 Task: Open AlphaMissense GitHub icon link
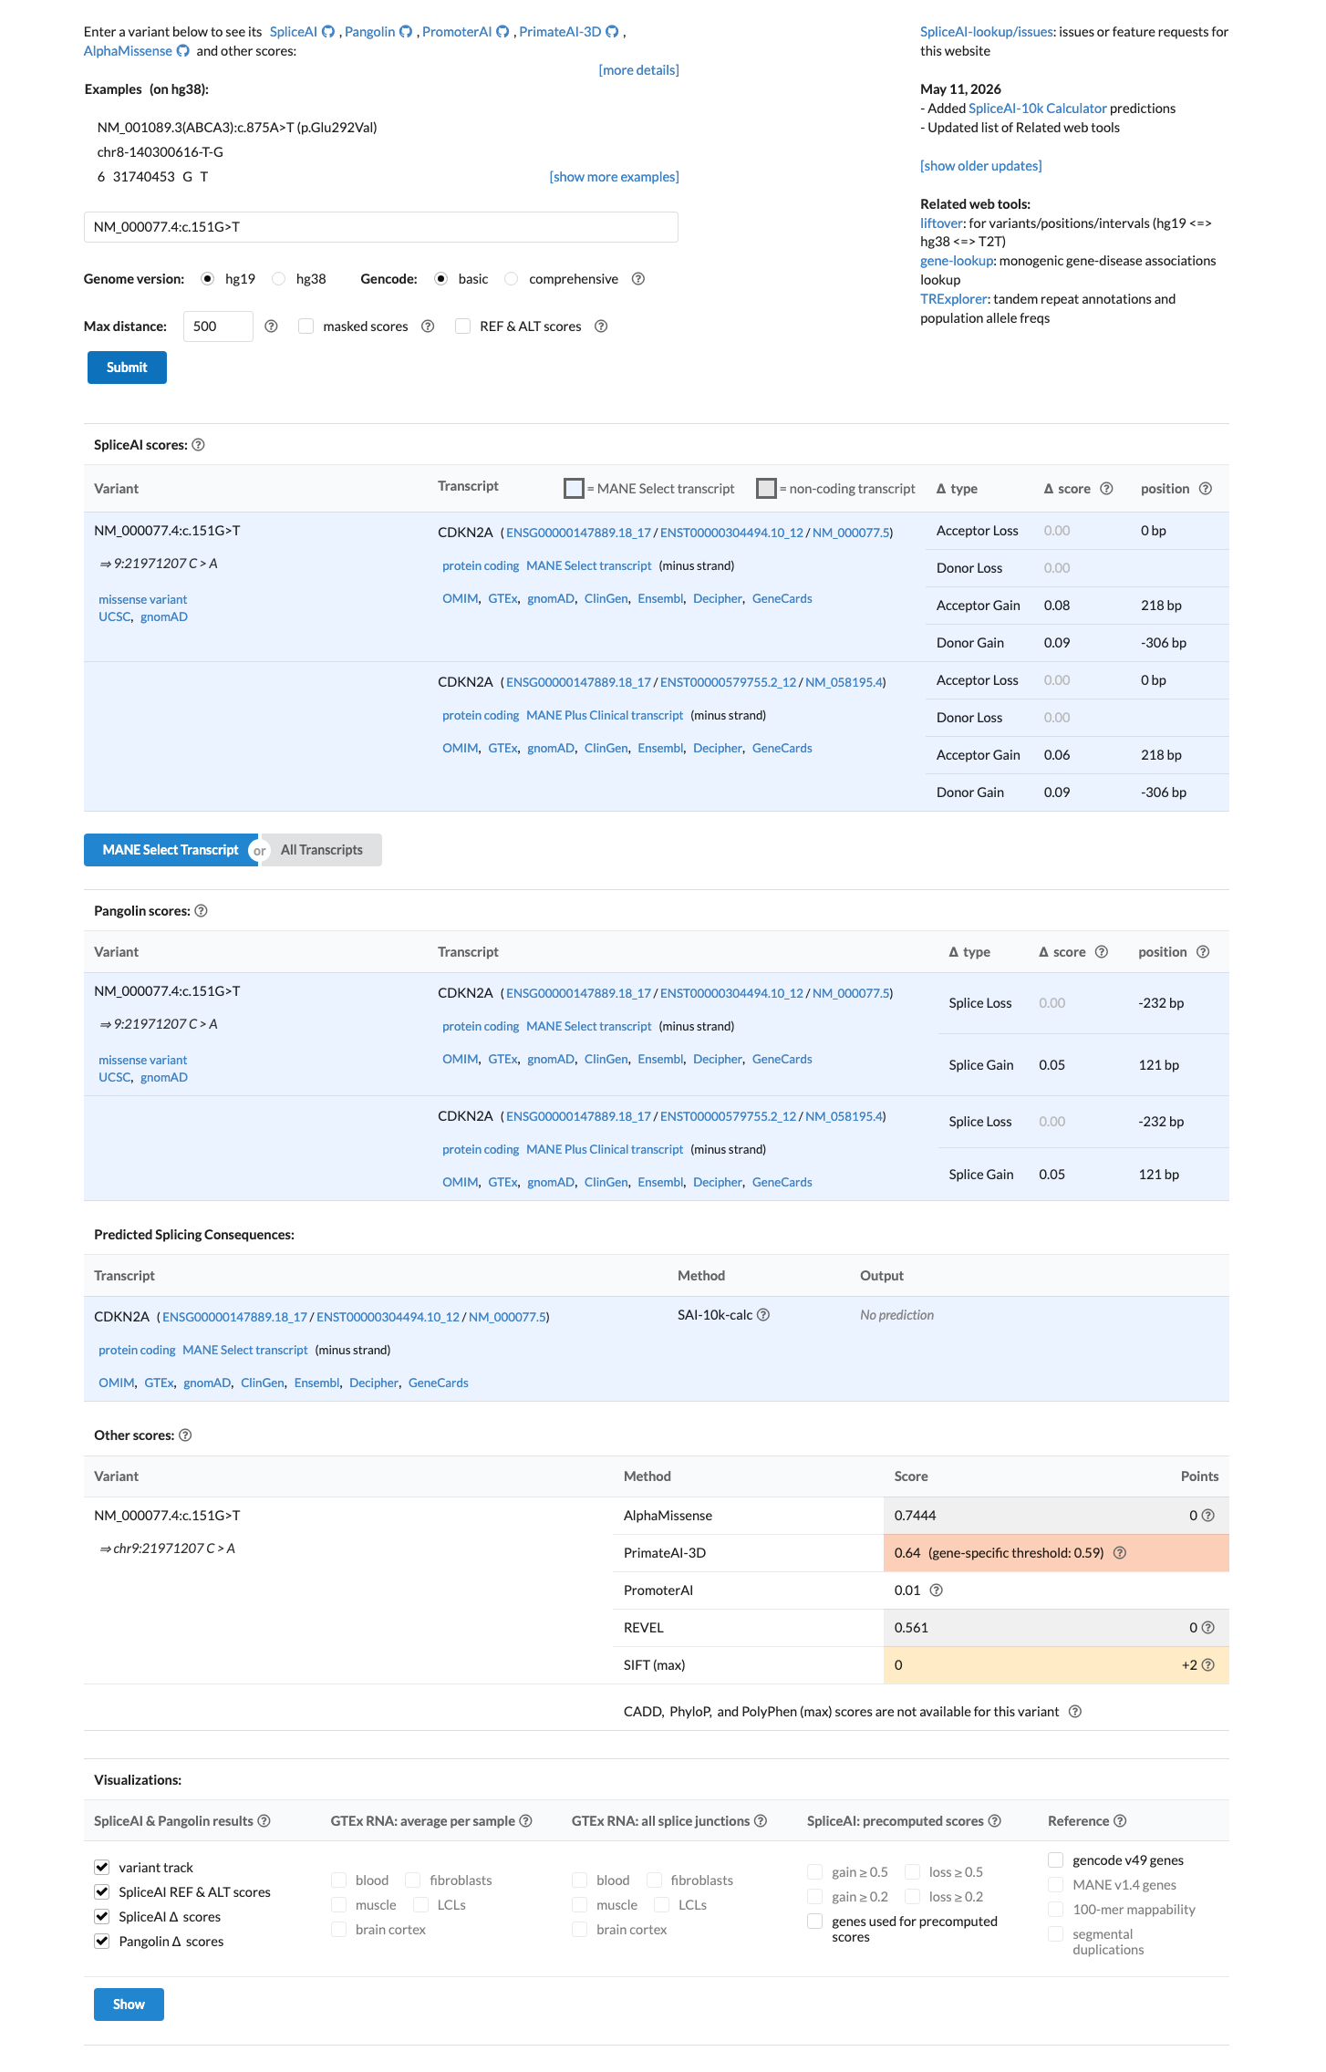[182, 51]
